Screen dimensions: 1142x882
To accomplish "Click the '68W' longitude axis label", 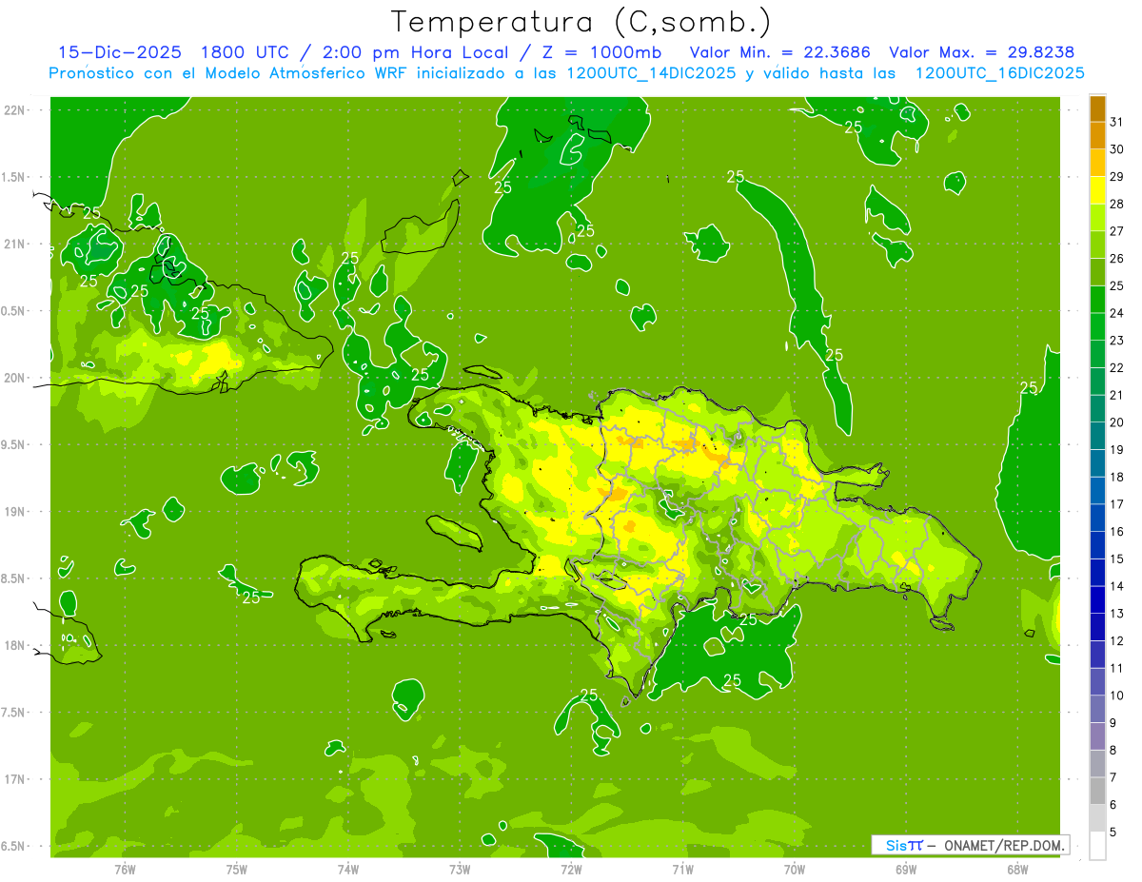I will click(1017, 869).
